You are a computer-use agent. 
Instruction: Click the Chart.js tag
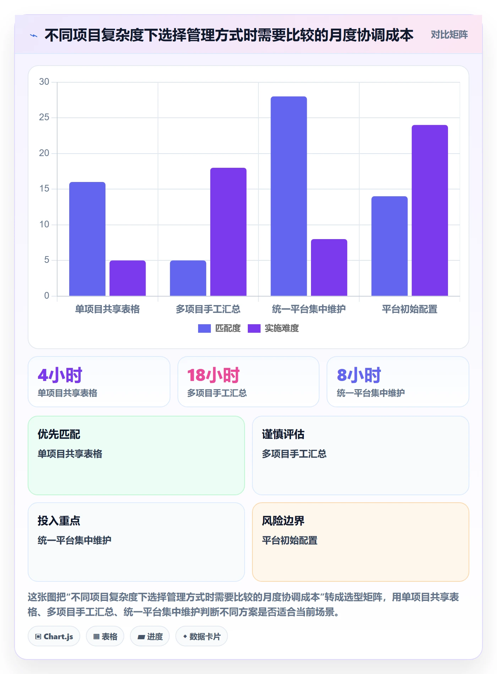(x=54, y=636)
